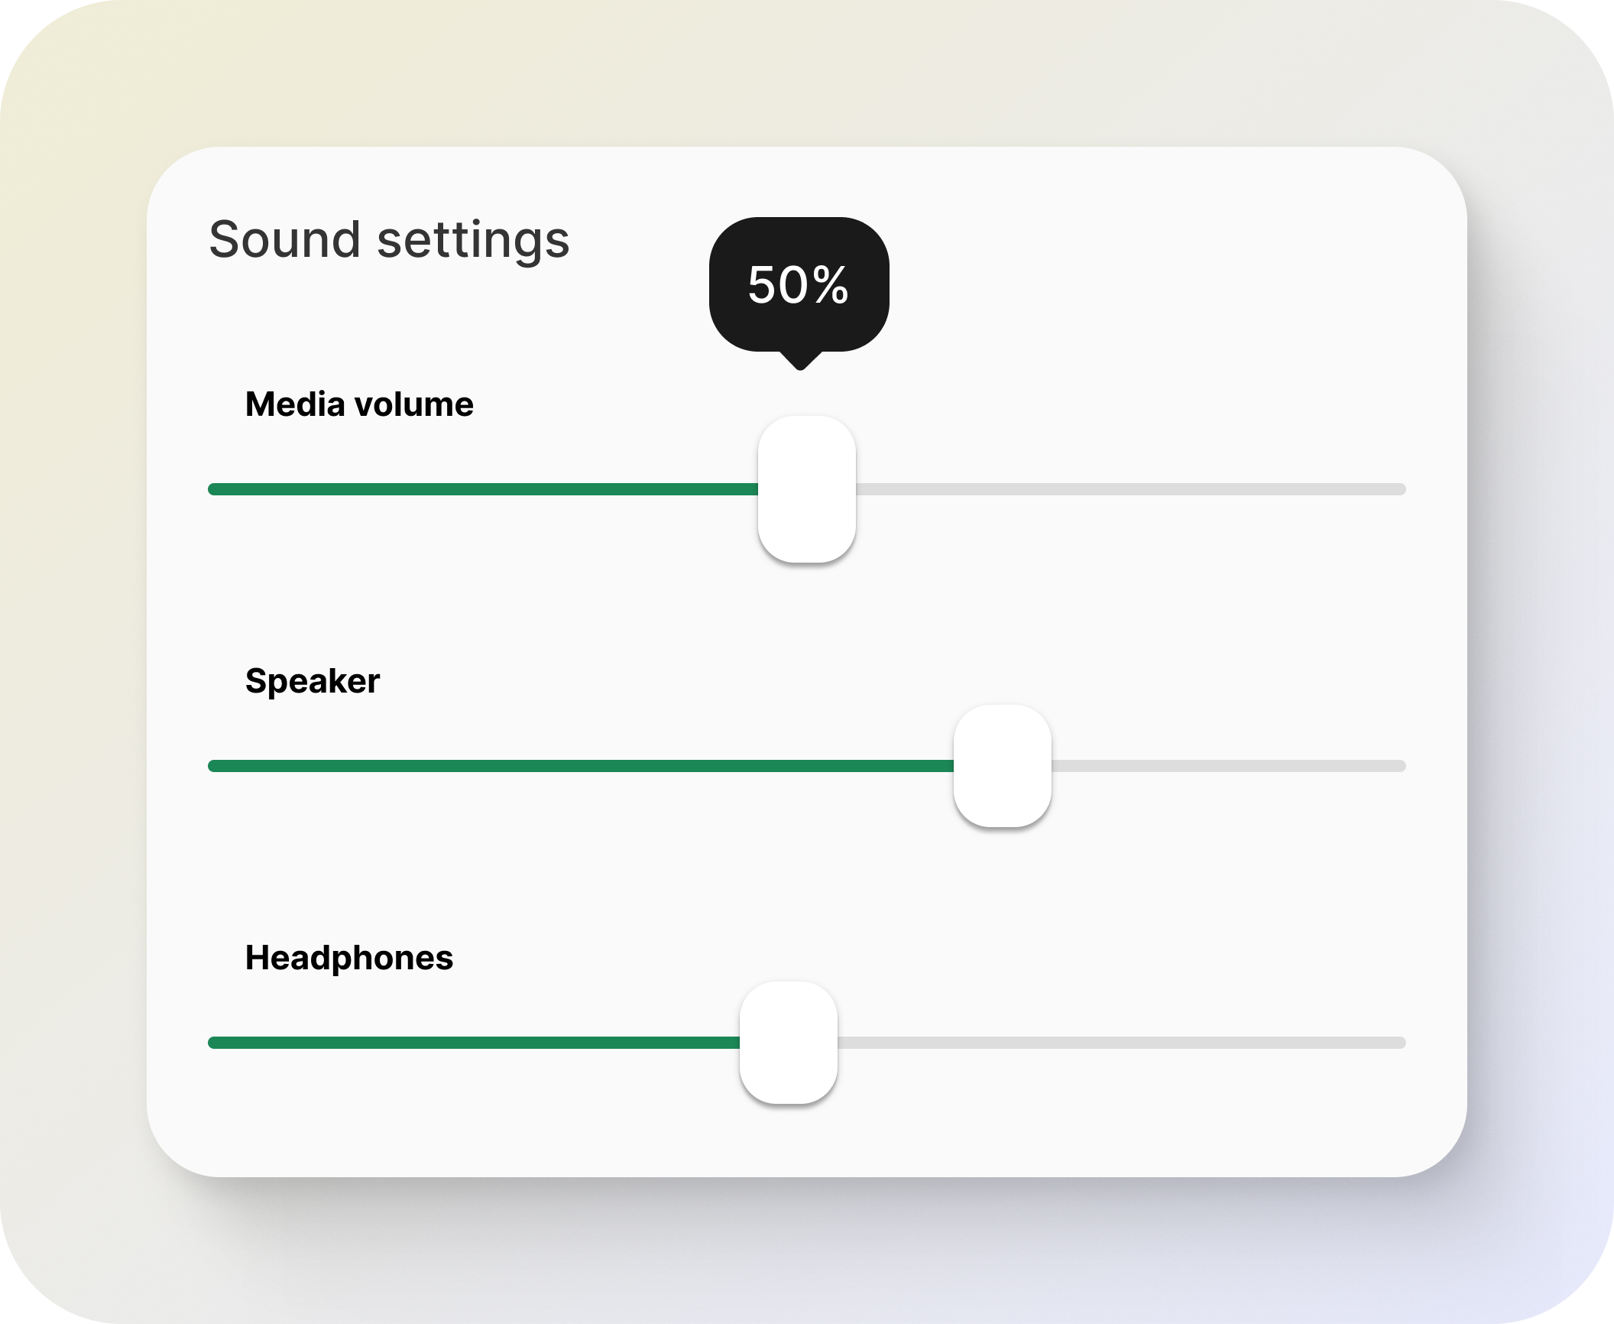This screenshot has width=1614, height=1324.
Task: Click the green filled section of Headphones track
Action: [x=474, y=1043]
